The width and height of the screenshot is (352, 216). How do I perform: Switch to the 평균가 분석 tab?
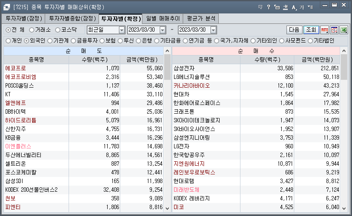click(x=201, y=18)
